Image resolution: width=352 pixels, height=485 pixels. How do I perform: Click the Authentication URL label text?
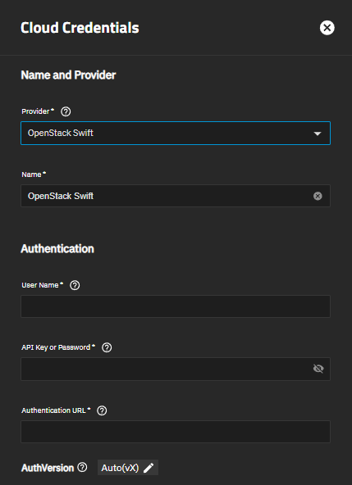(x=53, y=410)
